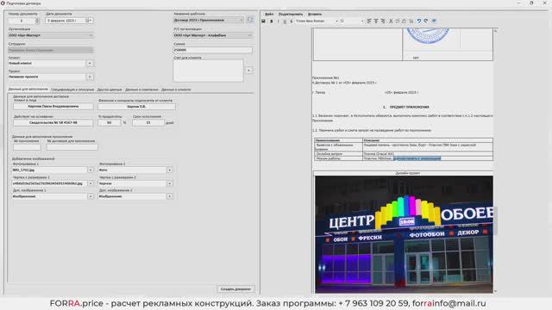
Task: Open Чертеж с размерами 1 dropdown arrow
Action: (91, 183)
